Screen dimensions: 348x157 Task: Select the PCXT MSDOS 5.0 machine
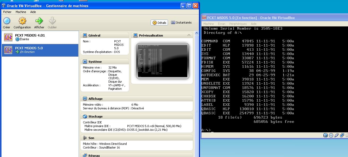(x=40, y=50)
